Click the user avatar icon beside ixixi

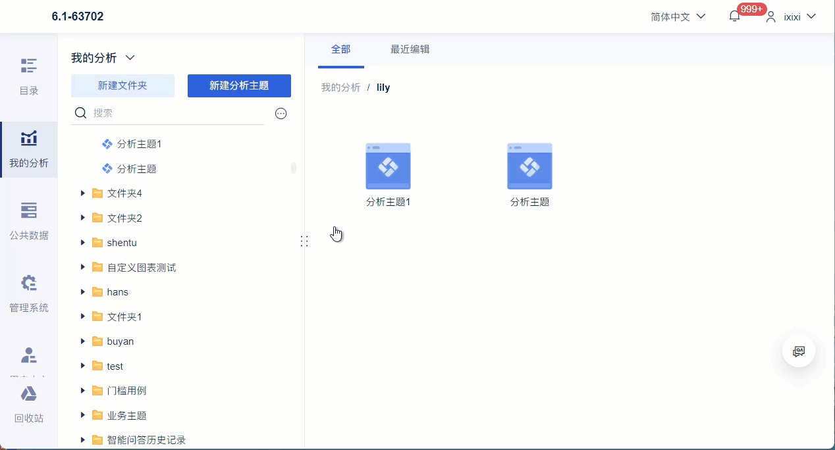[x=770, y=16]
